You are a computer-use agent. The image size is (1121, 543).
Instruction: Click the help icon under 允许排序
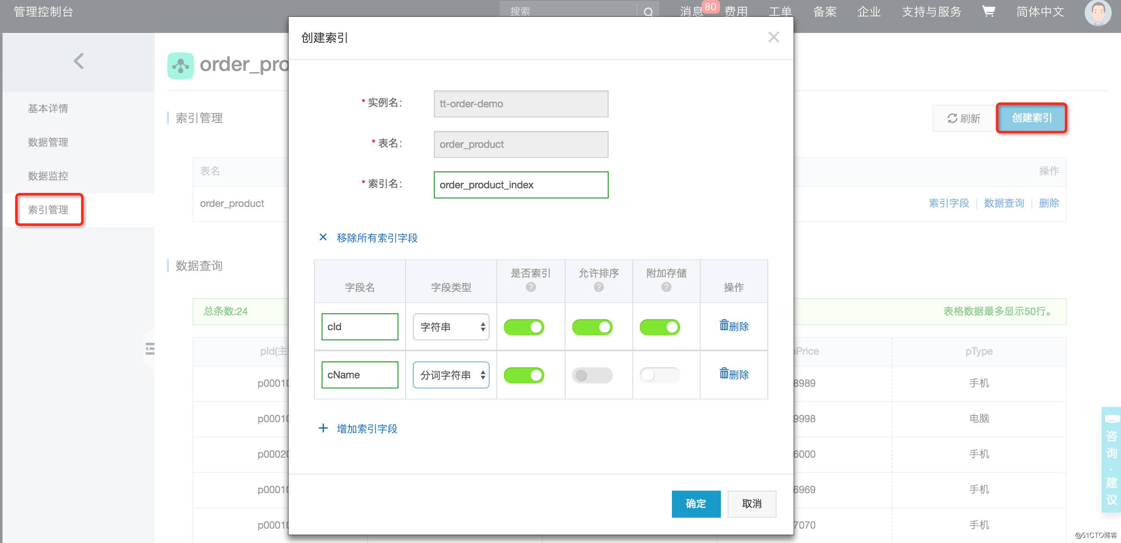click(x=598, y=287)
